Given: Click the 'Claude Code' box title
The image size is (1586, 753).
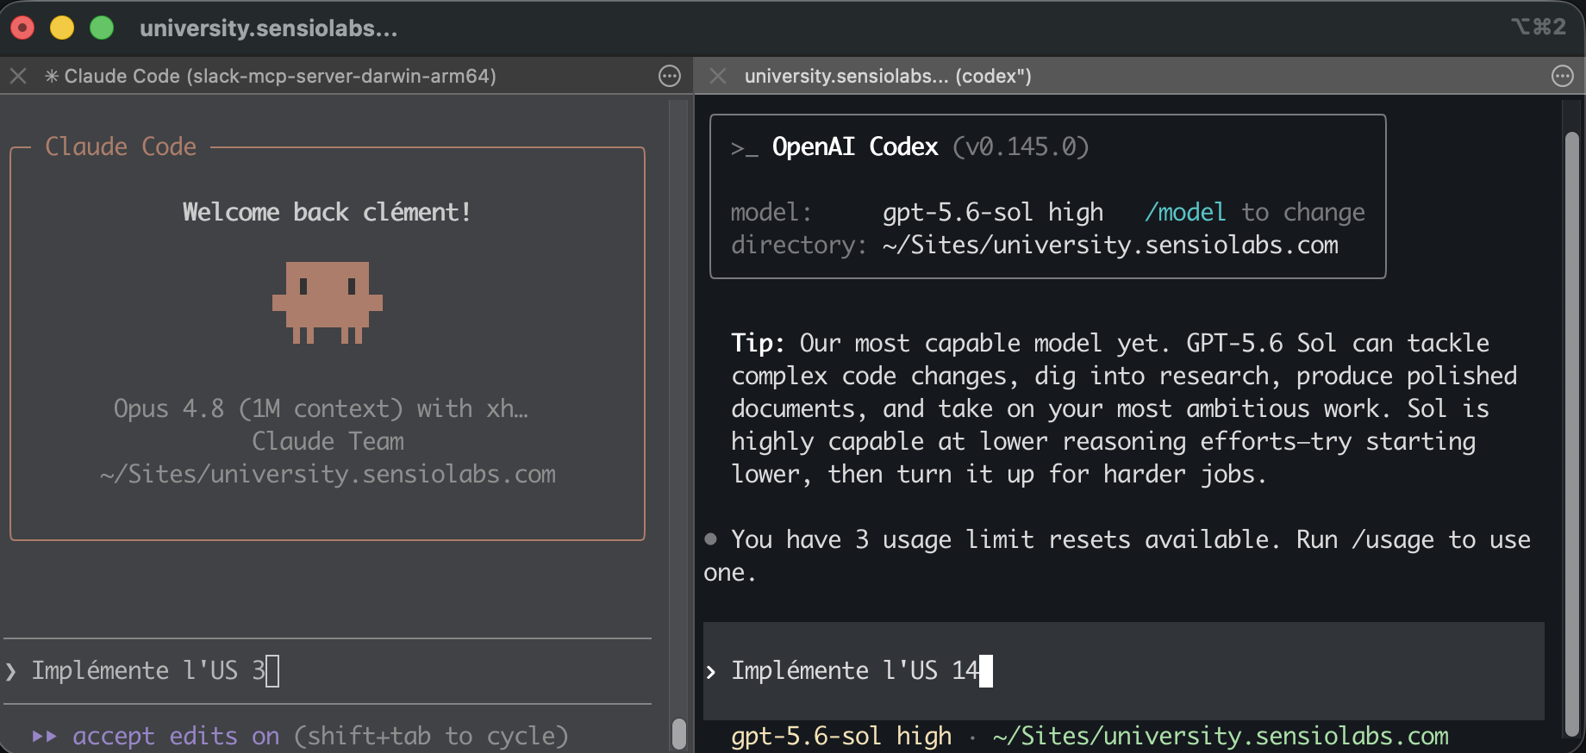Looking at the screenshot, I should pos(121,146).
